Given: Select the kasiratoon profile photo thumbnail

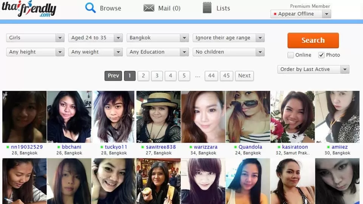Looking at the screenshot, I should point(292,117).
